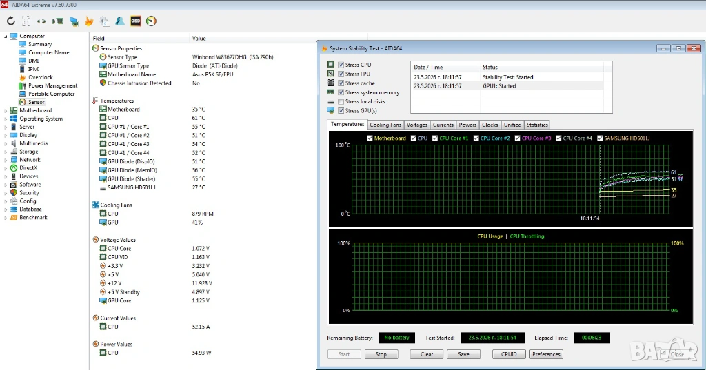
Task: Click the memory chip toolbar icon
Action: tap(58, 21)
